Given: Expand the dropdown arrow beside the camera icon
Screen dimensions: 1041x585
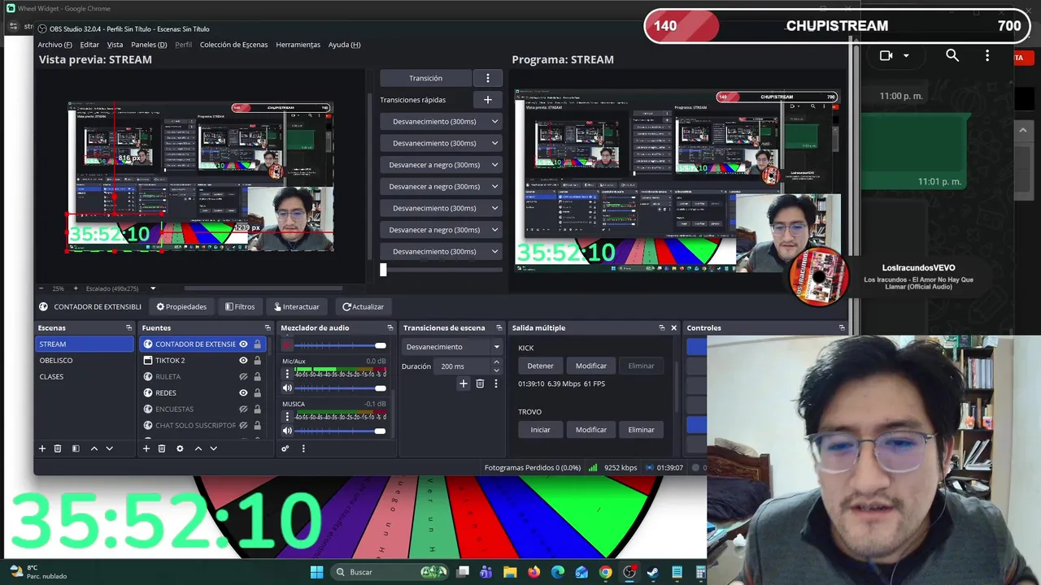Looking at the screenshot, I should [x=906, y=55].
